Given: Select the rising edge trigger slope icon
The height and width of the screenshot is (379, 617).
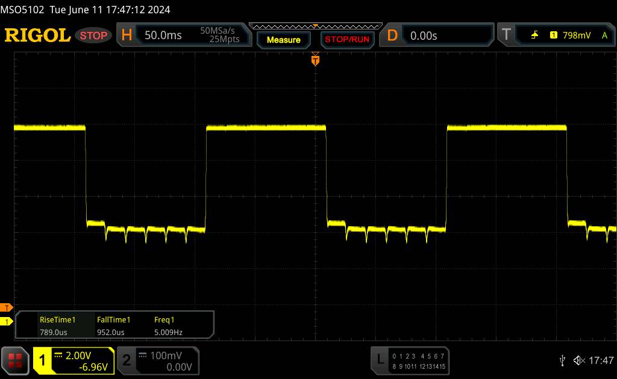Looking at the screenshot, I should point(534,35).
